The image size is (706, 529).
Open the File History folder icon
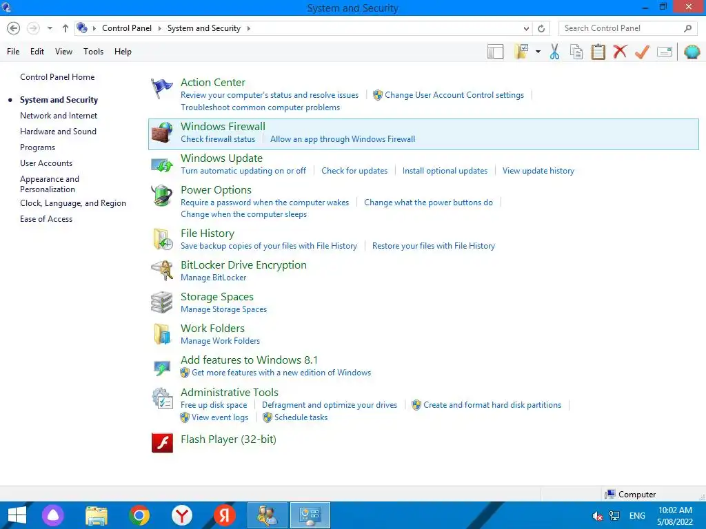coord(163,239)
